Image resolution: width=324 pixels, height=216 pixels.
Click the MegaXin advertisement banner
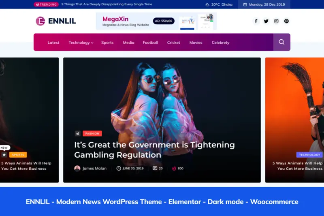(156, 21)
